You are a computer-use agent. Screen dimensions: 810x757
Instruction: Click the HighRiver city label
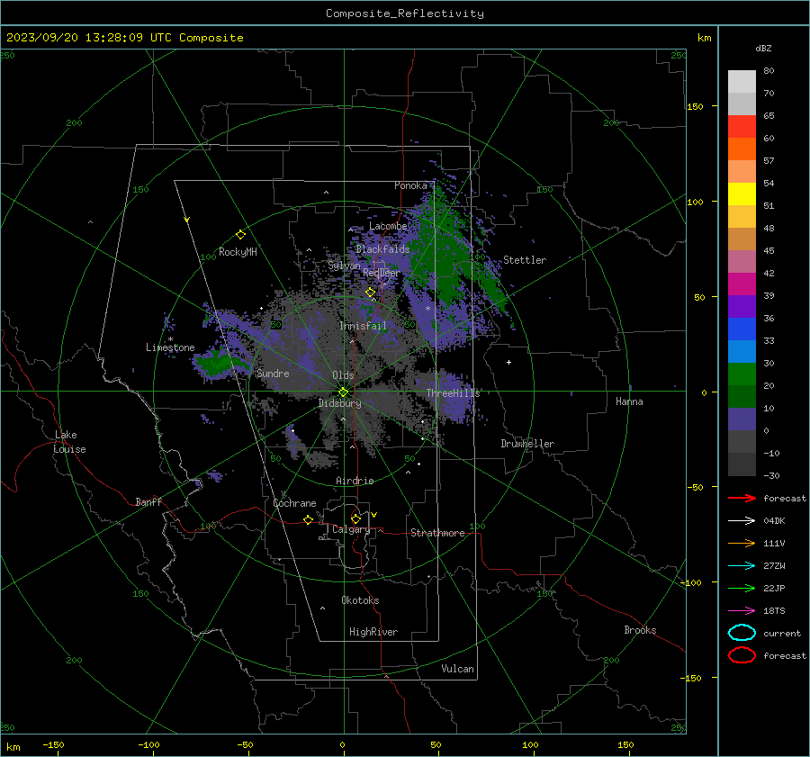point(373,632)
